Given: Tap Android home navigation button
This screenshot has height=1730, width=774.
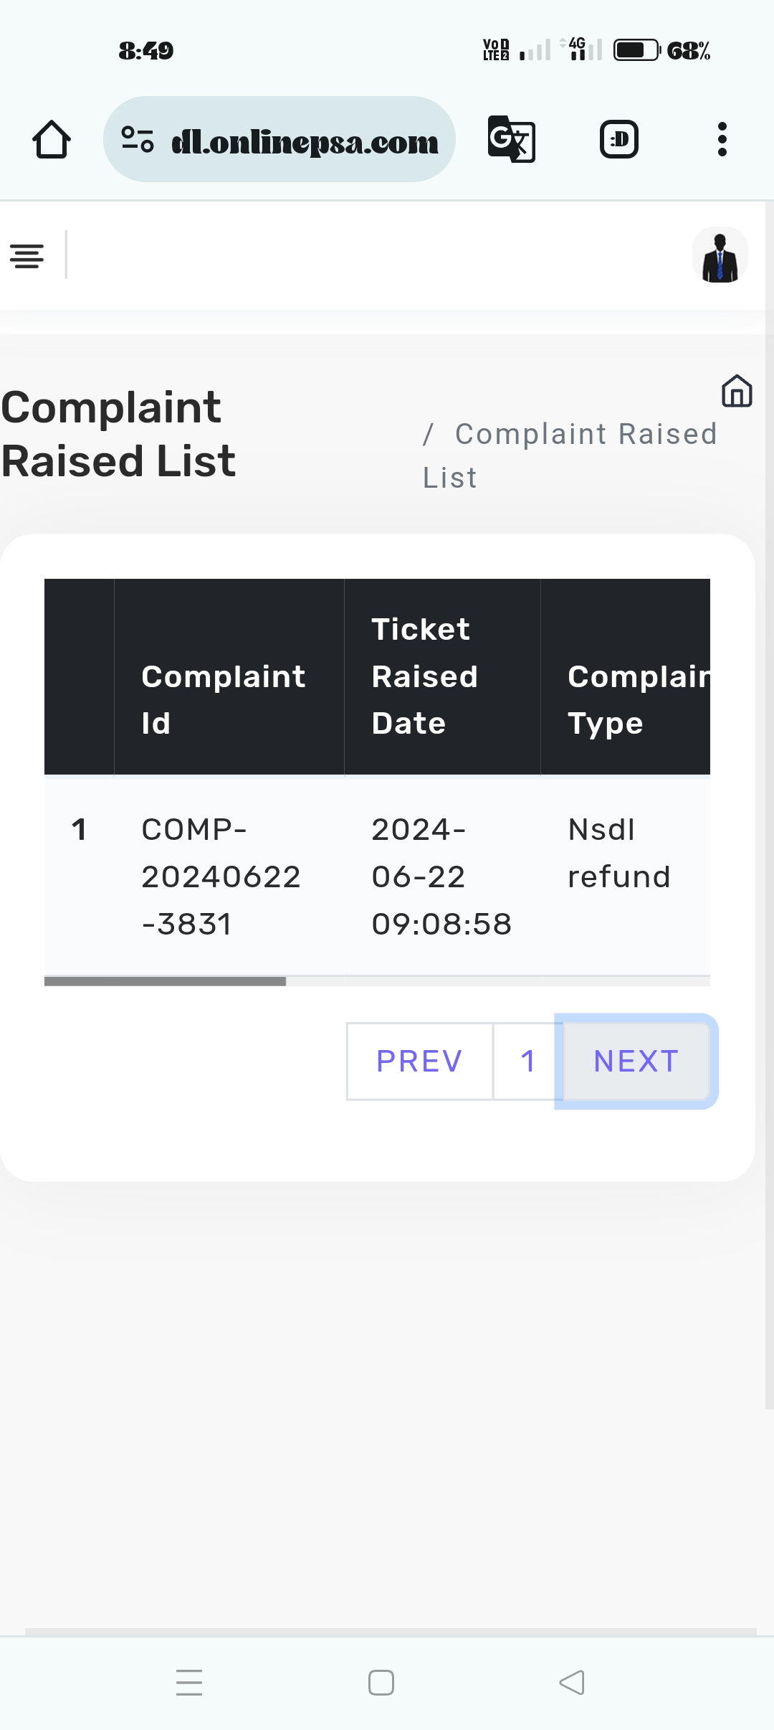Looking at the screenshot, I should pyautogui.click(x=381, y=1682).
